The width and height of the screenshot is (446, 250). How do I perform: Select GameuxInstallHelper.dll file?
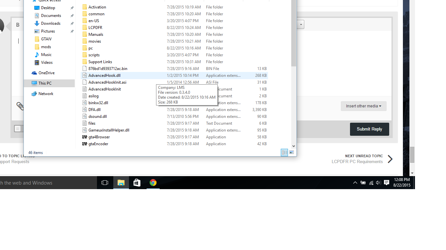109,130
